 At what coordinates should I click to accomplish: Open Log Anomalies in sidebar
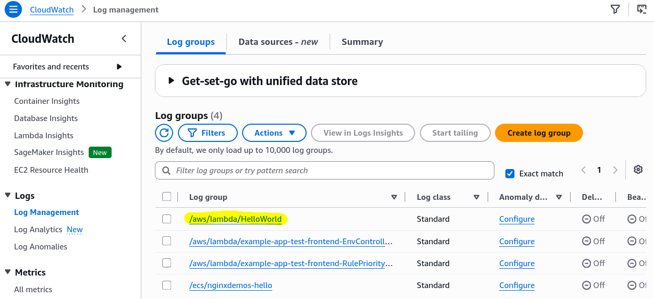(x=41, y=247)
